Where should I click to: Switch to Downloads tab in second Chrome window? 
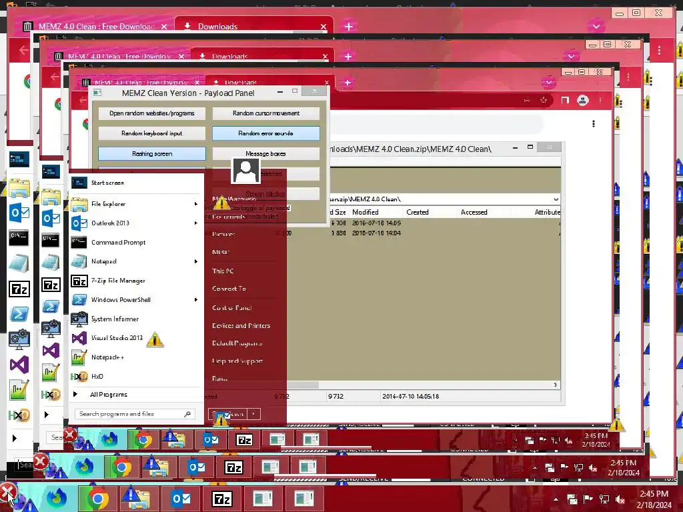[x=261, y=56]
